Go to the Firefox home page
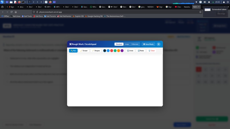The image size is (230, 129). pos(16,12)
